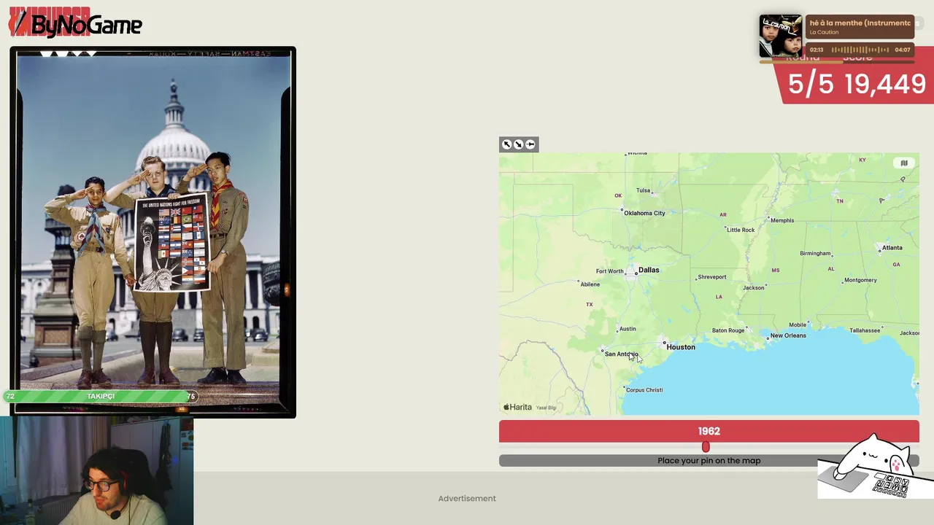Screen dimensions: 934x525
Task: Click the Advertisement label
Action: pos(467,499)
